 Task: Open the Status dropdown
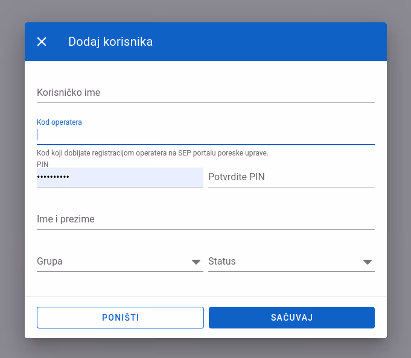pyautogui.click(x=292, y=262)
